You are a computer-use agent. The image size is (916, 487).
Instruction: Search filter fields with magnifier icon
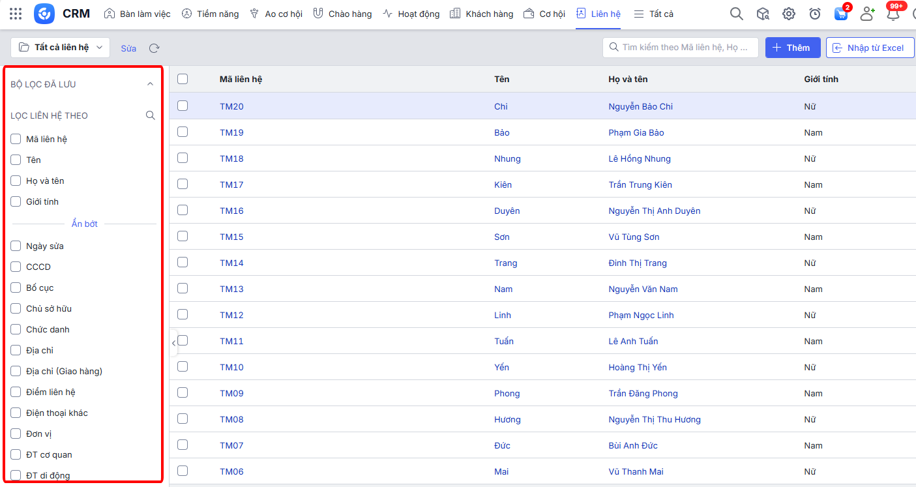pos(151,115)
